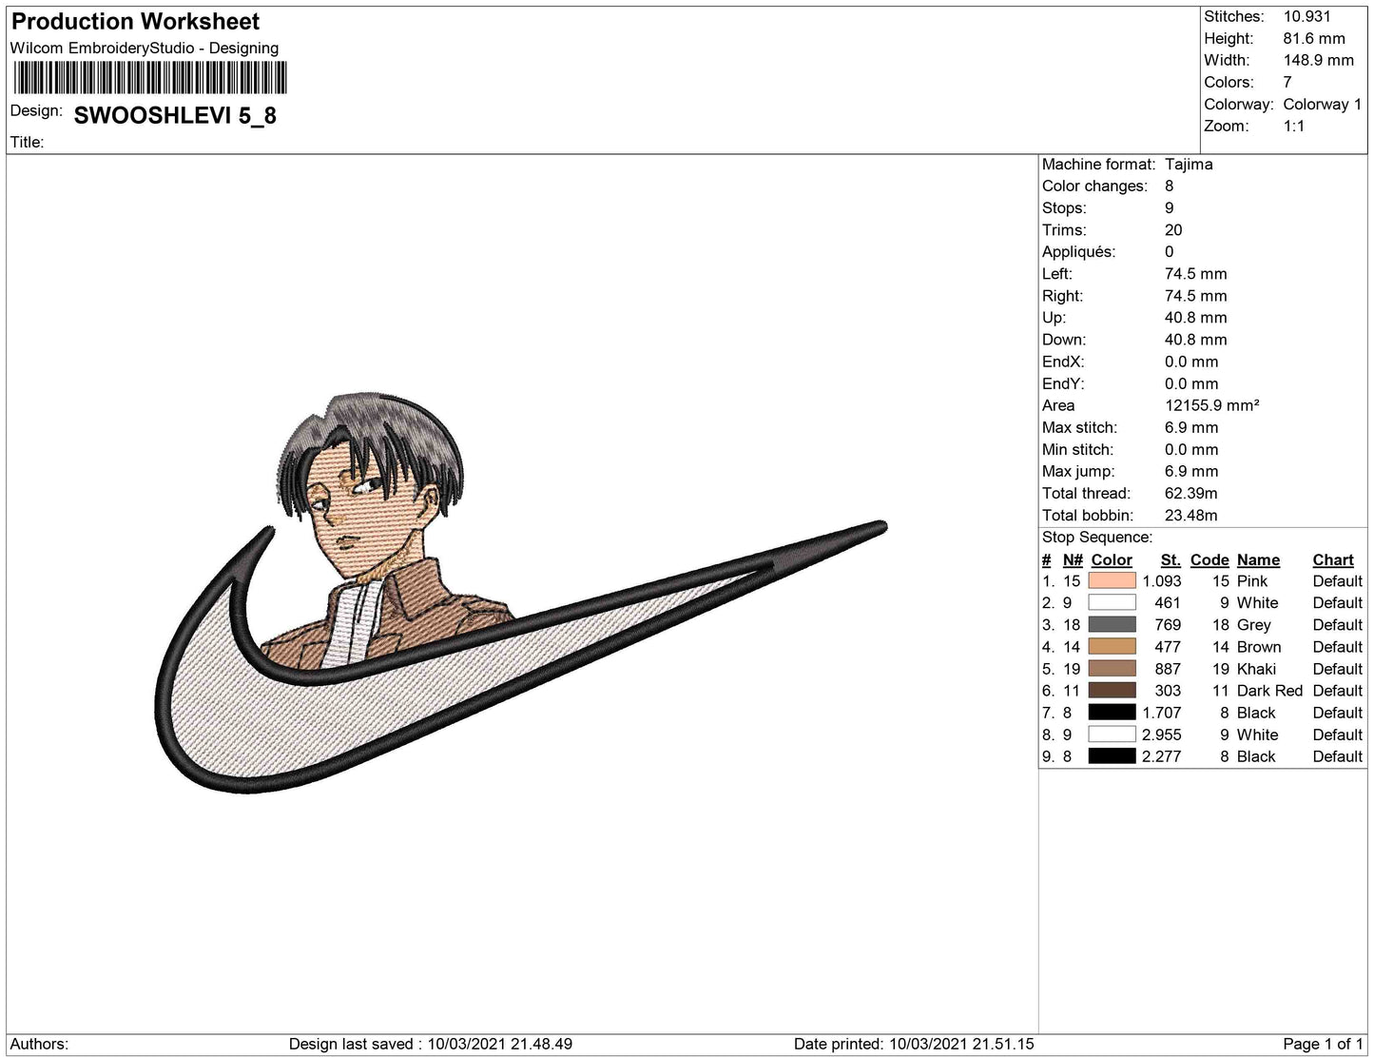
Task: Click the Colors value '7'
Action: 1287,82
